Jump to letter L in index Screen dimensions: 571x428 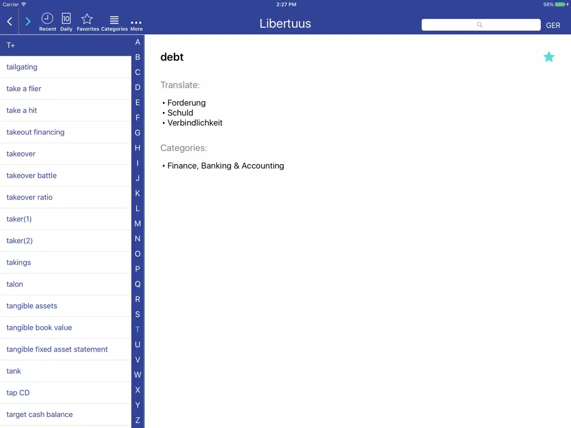138,208
